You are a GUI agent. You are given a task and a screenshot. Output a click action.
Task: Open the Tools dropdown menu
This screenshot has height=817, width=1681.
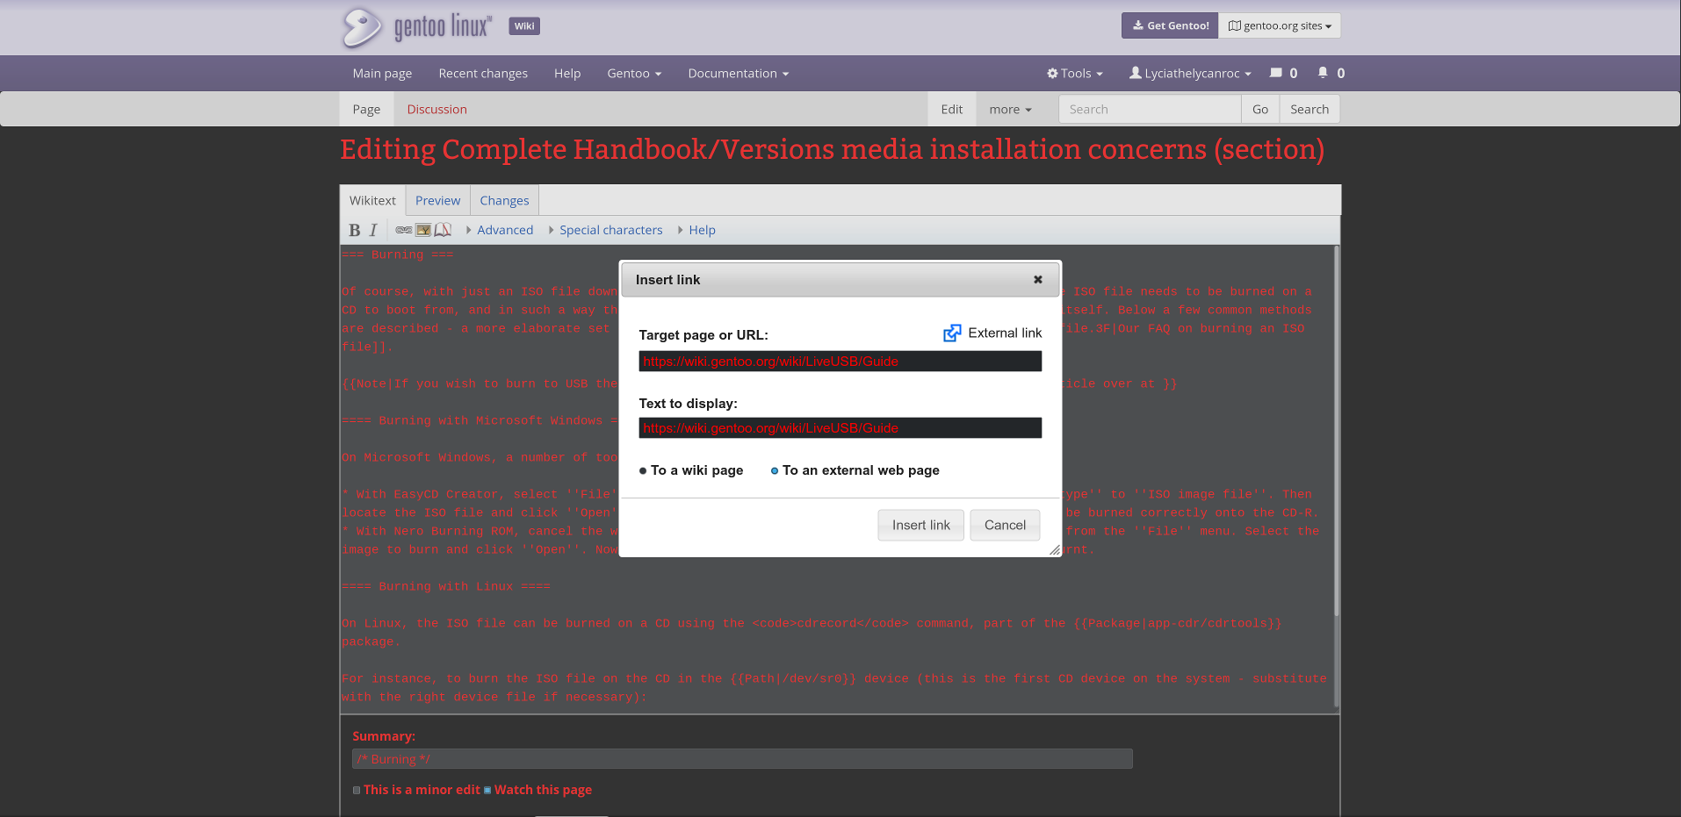1075,74
